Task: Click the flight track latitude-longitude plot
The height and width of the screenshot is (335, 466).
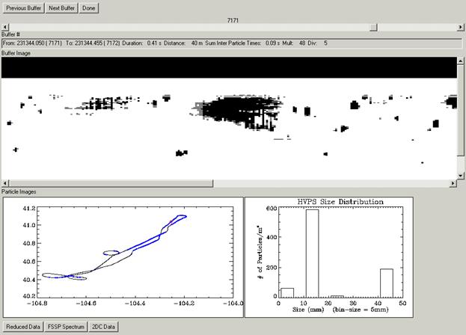Action: [x=123, y=257]
